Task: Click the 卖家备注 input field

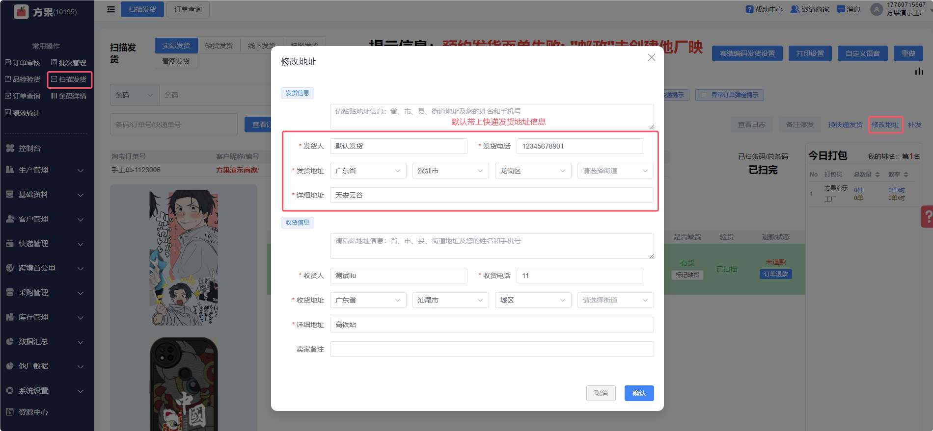Action: coord(492,349)
